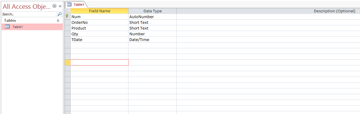Click the Product field name cell
This screenshot has height=114, width=360.
pos(99,28)
